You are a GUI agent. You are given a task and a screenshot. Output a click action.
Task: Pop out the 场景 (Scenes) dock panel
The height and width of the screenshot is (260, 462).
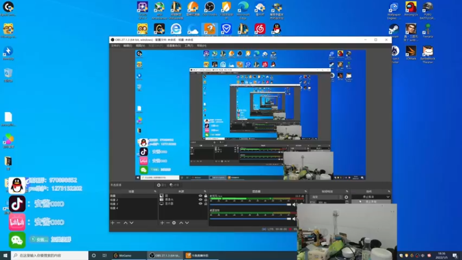155,191
